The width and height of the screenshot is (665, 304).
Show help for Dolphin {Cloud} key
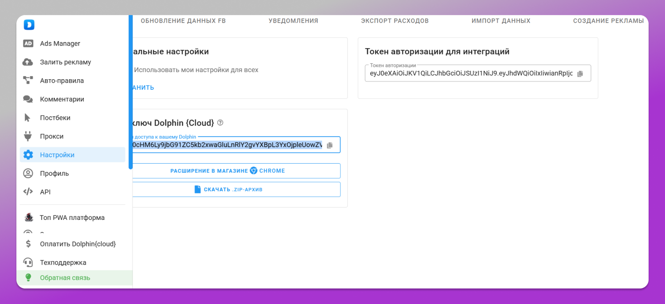(x=220, y=123)
